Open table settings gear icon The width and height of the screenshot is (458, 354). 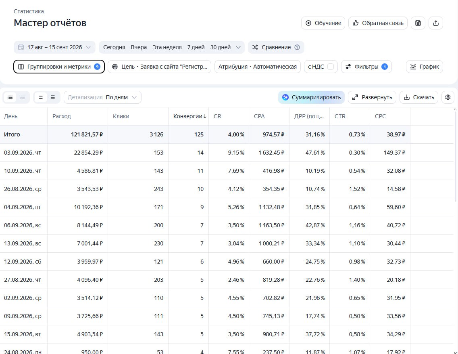448,97
